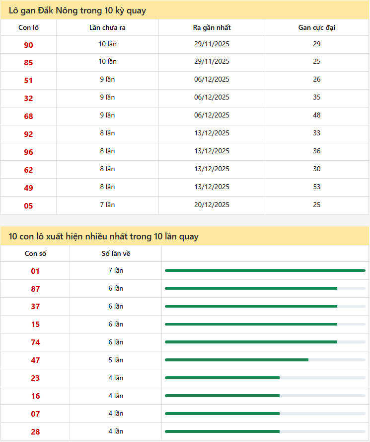
Task: Click the max gan value 53
Action: pos(316,187)
